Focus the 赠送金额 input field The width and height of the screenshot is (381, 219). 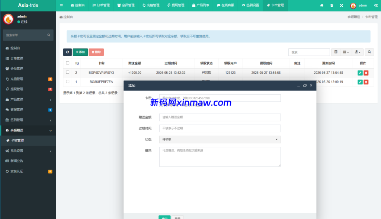(x=220, y=117)
